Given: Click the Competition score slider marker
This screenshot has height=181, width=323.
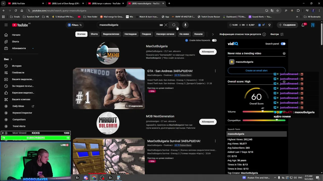Looking at the screenshot, I should [277, 120].
